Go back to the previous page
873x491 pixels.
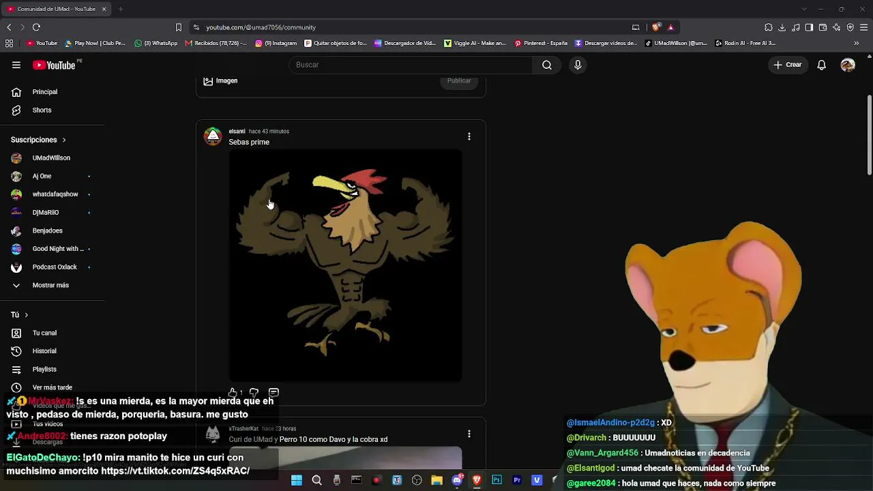pos(9,27)
